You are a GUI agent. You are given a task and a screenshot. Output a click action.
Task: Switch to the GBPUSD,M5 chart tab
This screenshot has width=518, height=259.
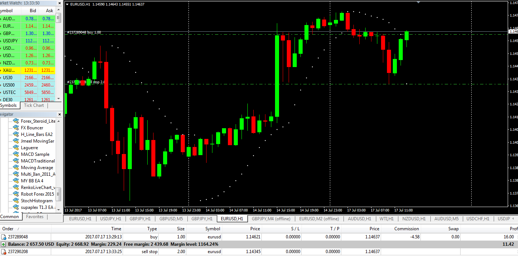(x=171, y=218)
